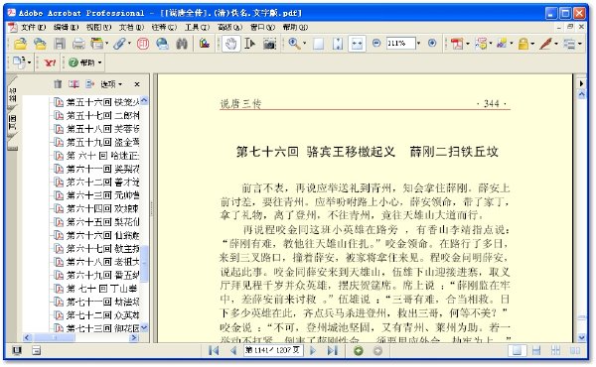The width and height of the screenshot is (596, 367).
Task: Switch to Facing pages layout
Action: tap(575, 351)
